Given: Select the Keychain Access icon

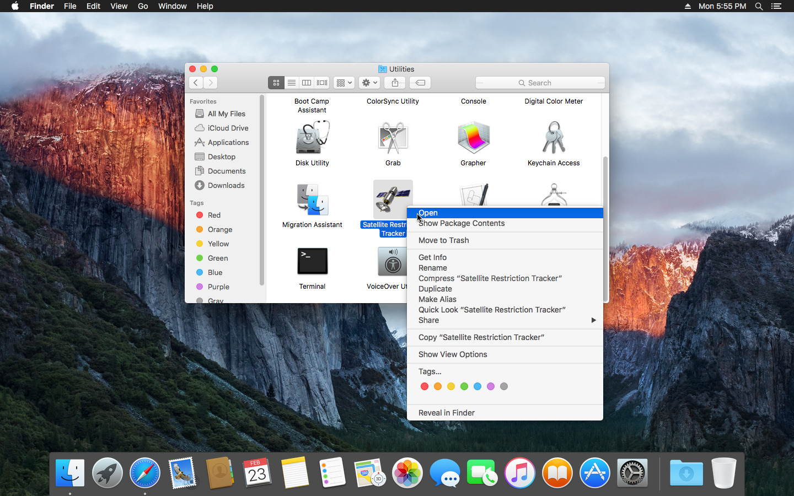Looking at the screenshot, I should click(554, 138).
